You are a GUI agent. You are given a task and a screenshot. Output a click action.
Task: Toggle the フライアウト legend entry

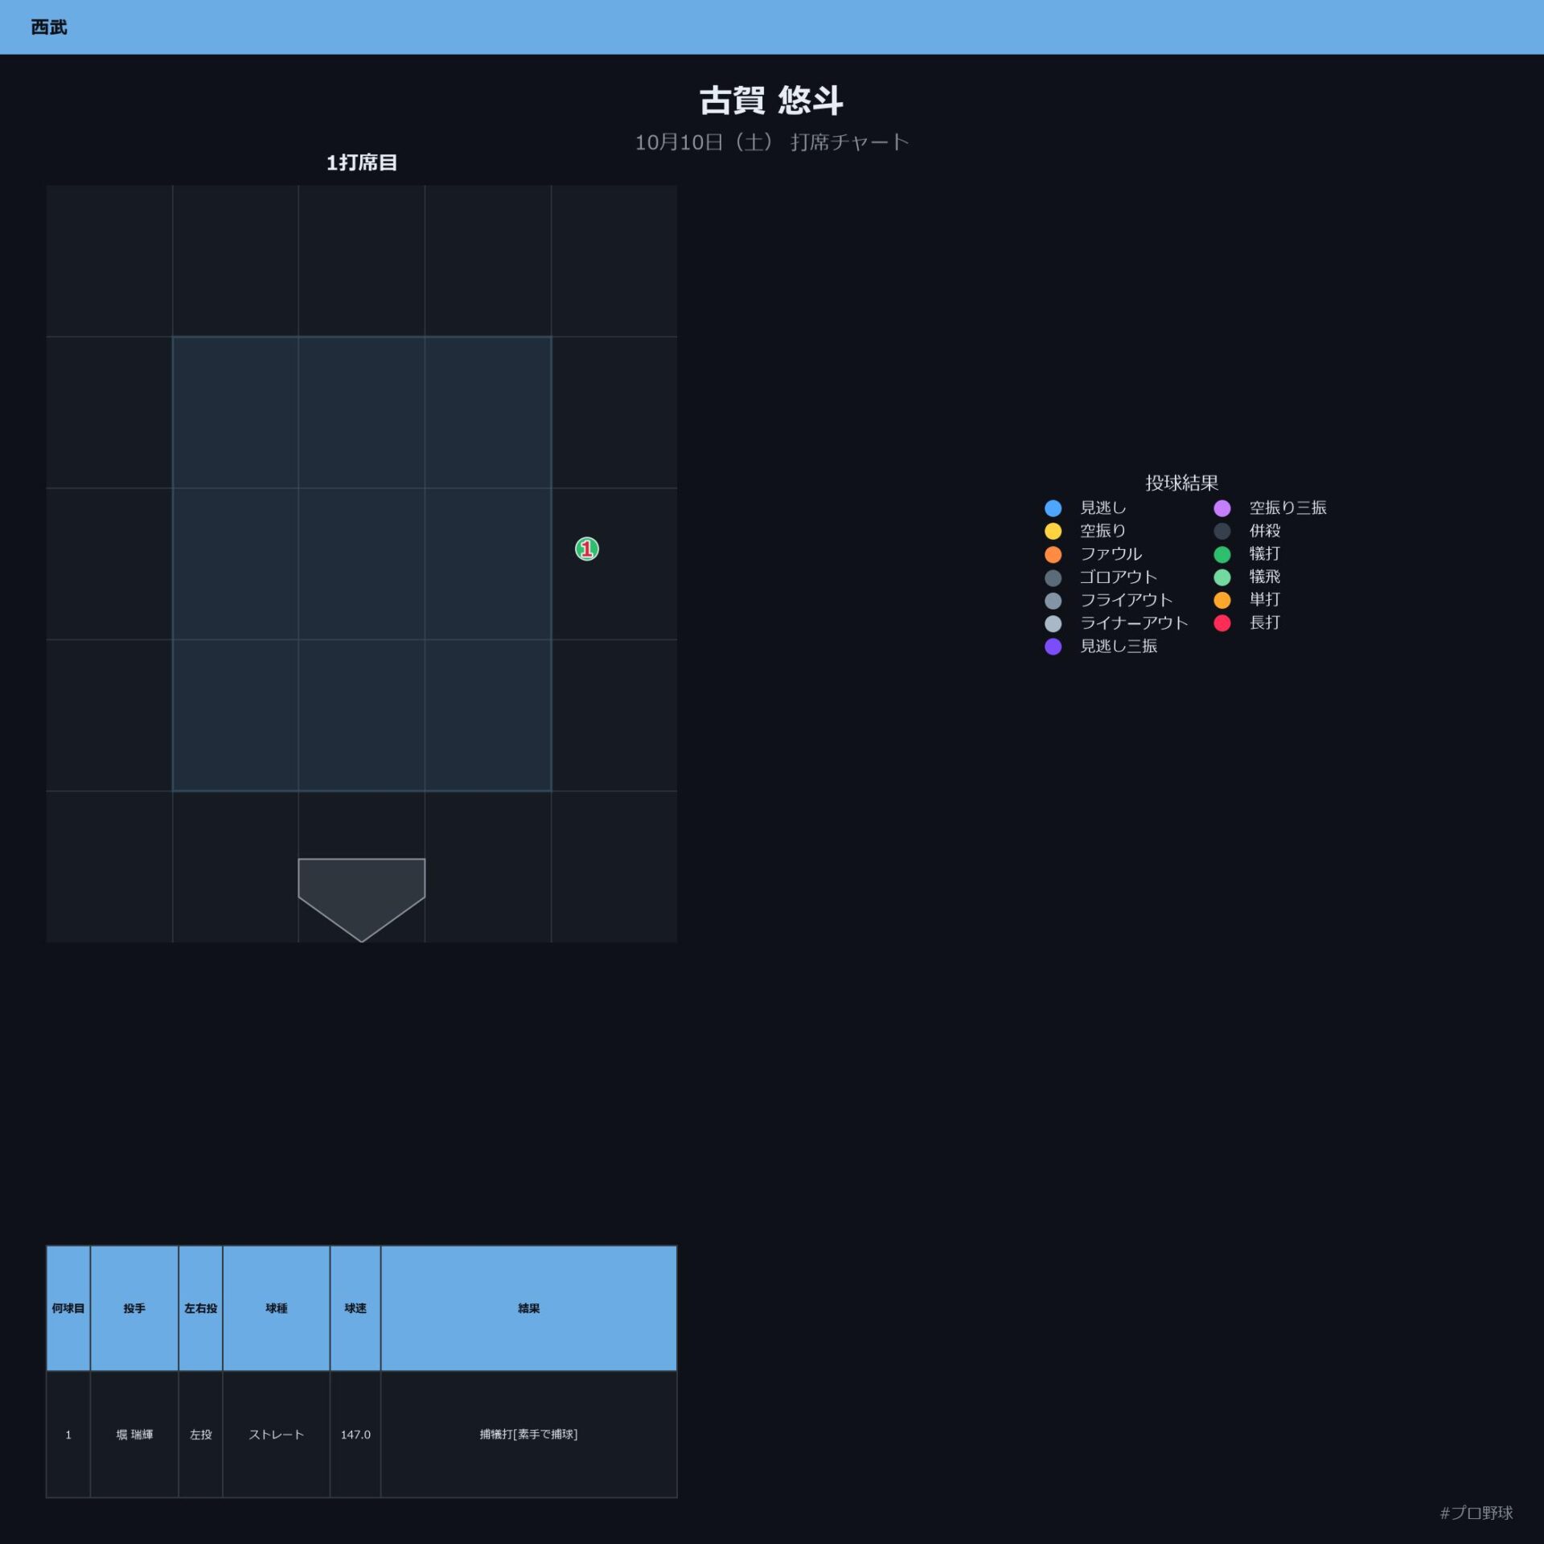click(x=1108, y=600)
